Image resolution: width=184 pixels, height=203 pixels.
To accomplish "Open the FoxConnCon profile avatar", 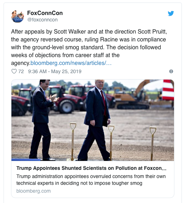I will pos(17,16).
